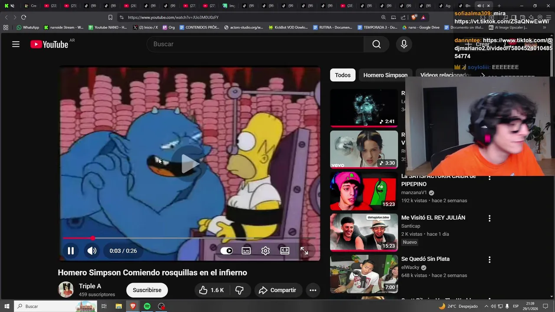This screenshot has height=312, width=555.
Task: Open the Youtube NANO bookmark
Action: pos(108,27)
